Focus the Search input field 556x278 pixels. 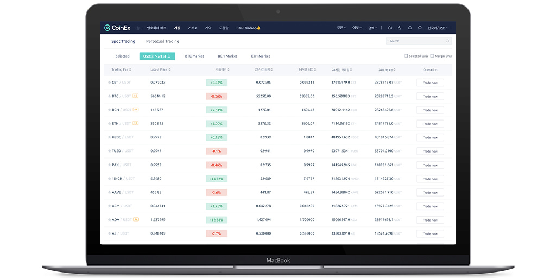[x=419, y=41]
